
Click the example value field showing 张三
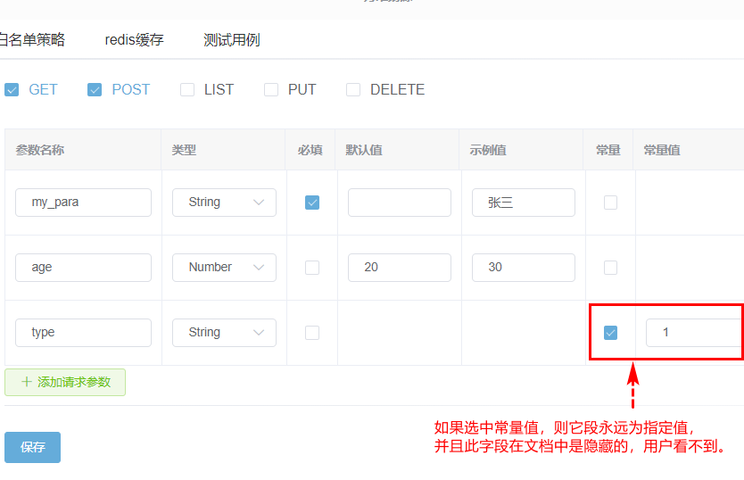(x=523, y=203)
